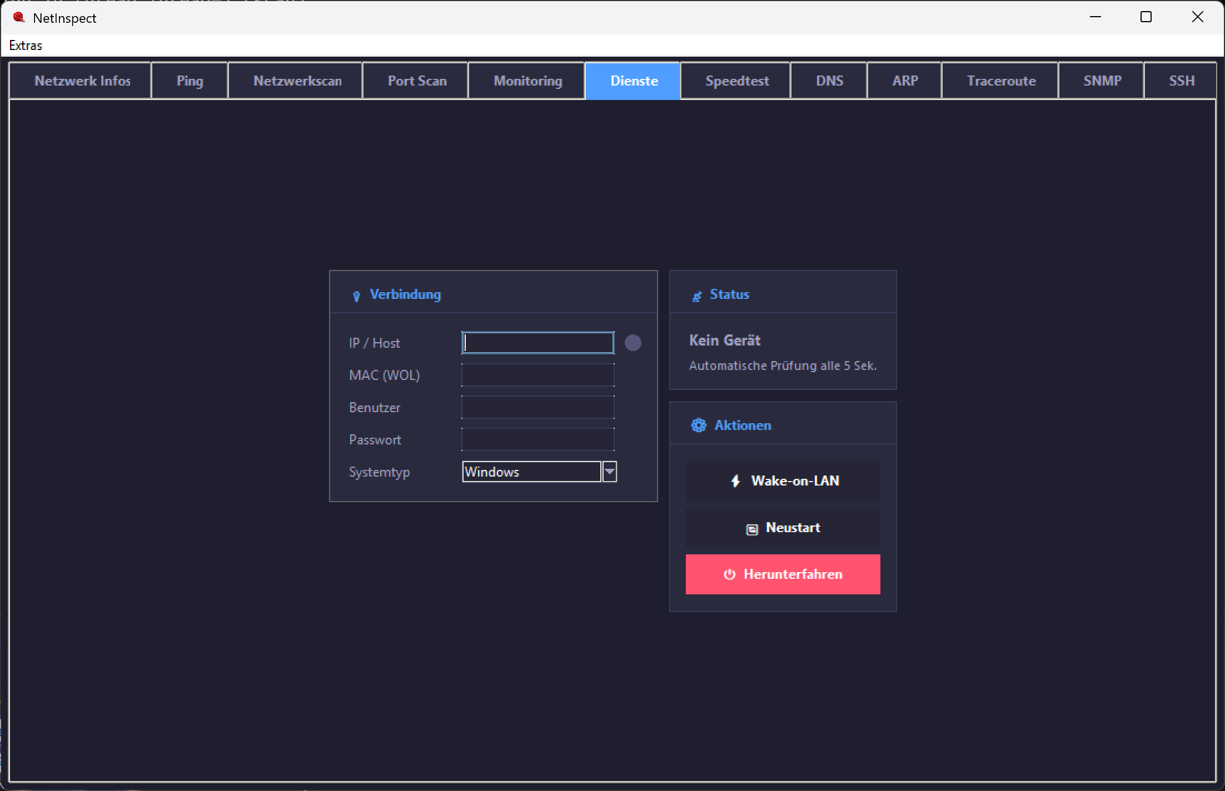Select the Dienste tab
The width and height of the screenshot is (1225, 791).
633,81
